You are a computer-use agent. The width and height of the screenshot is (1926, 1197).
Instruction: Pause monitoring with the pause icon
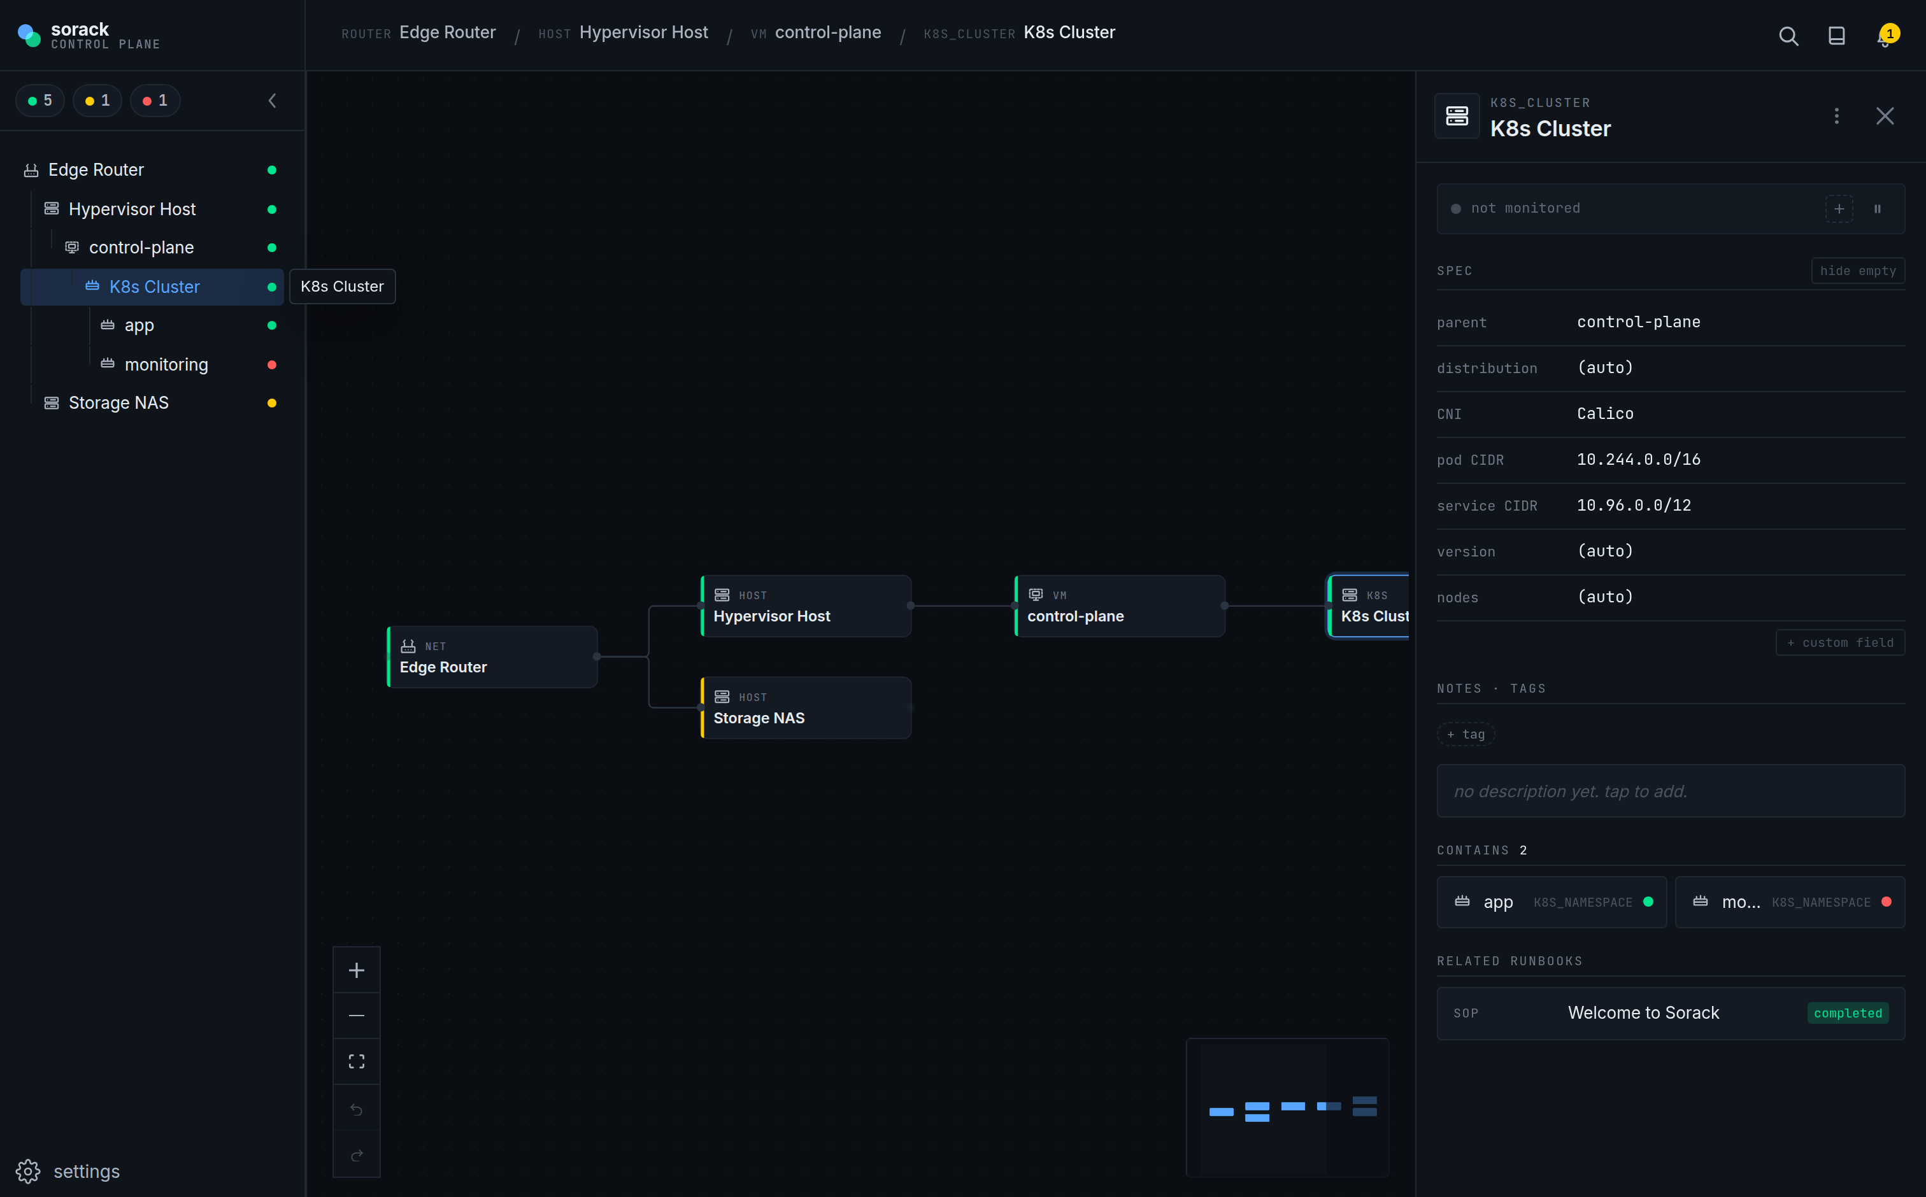click(x=1877, y=209)
